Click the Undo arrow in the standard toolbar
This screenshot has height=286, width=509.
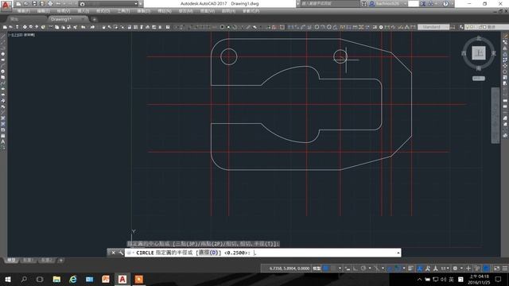[x=84, y=27]
